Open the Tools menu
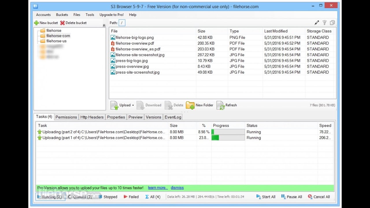Viewport: 370px width, 208px height. [x=90, y=15]
